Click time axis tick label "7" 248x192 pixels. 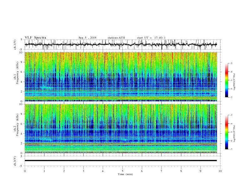(162, 171)
